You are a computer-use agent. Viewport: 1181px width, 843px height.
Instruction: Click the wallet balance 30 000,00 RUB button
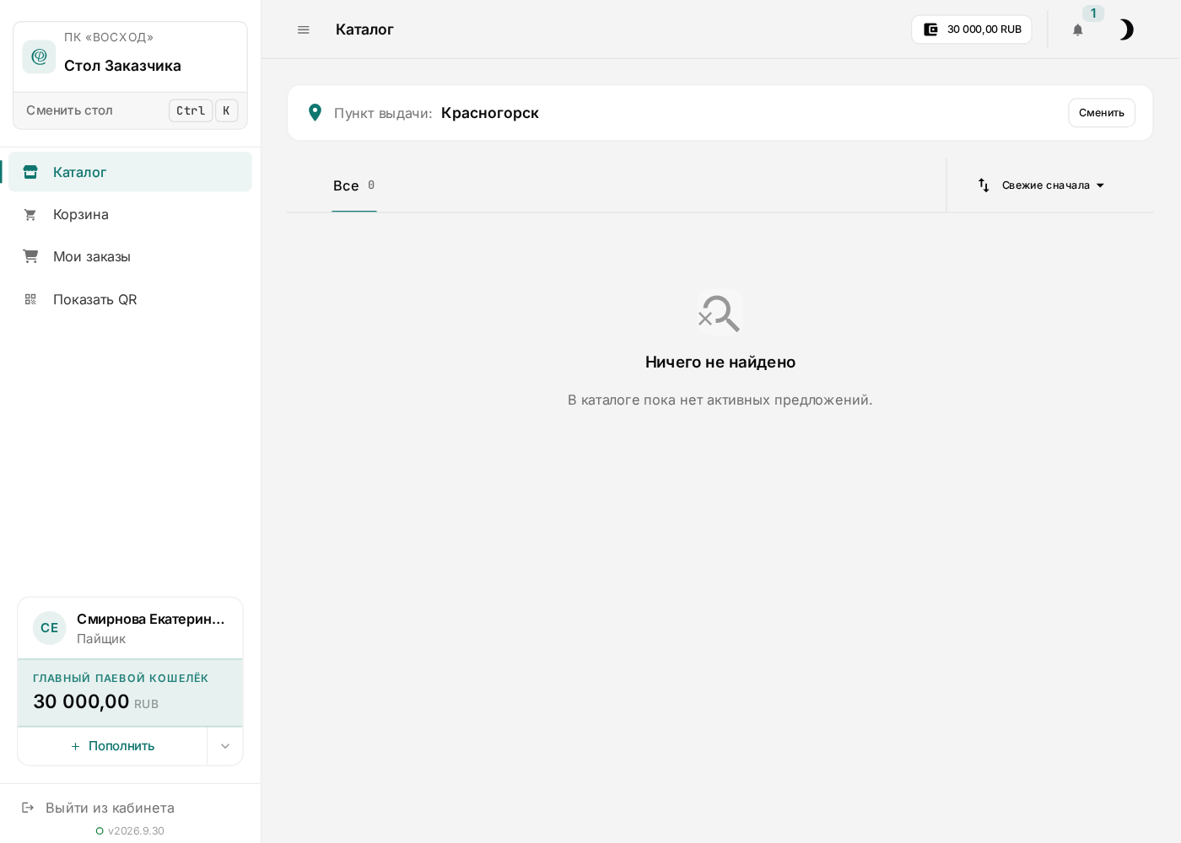[x=972, y=30]
